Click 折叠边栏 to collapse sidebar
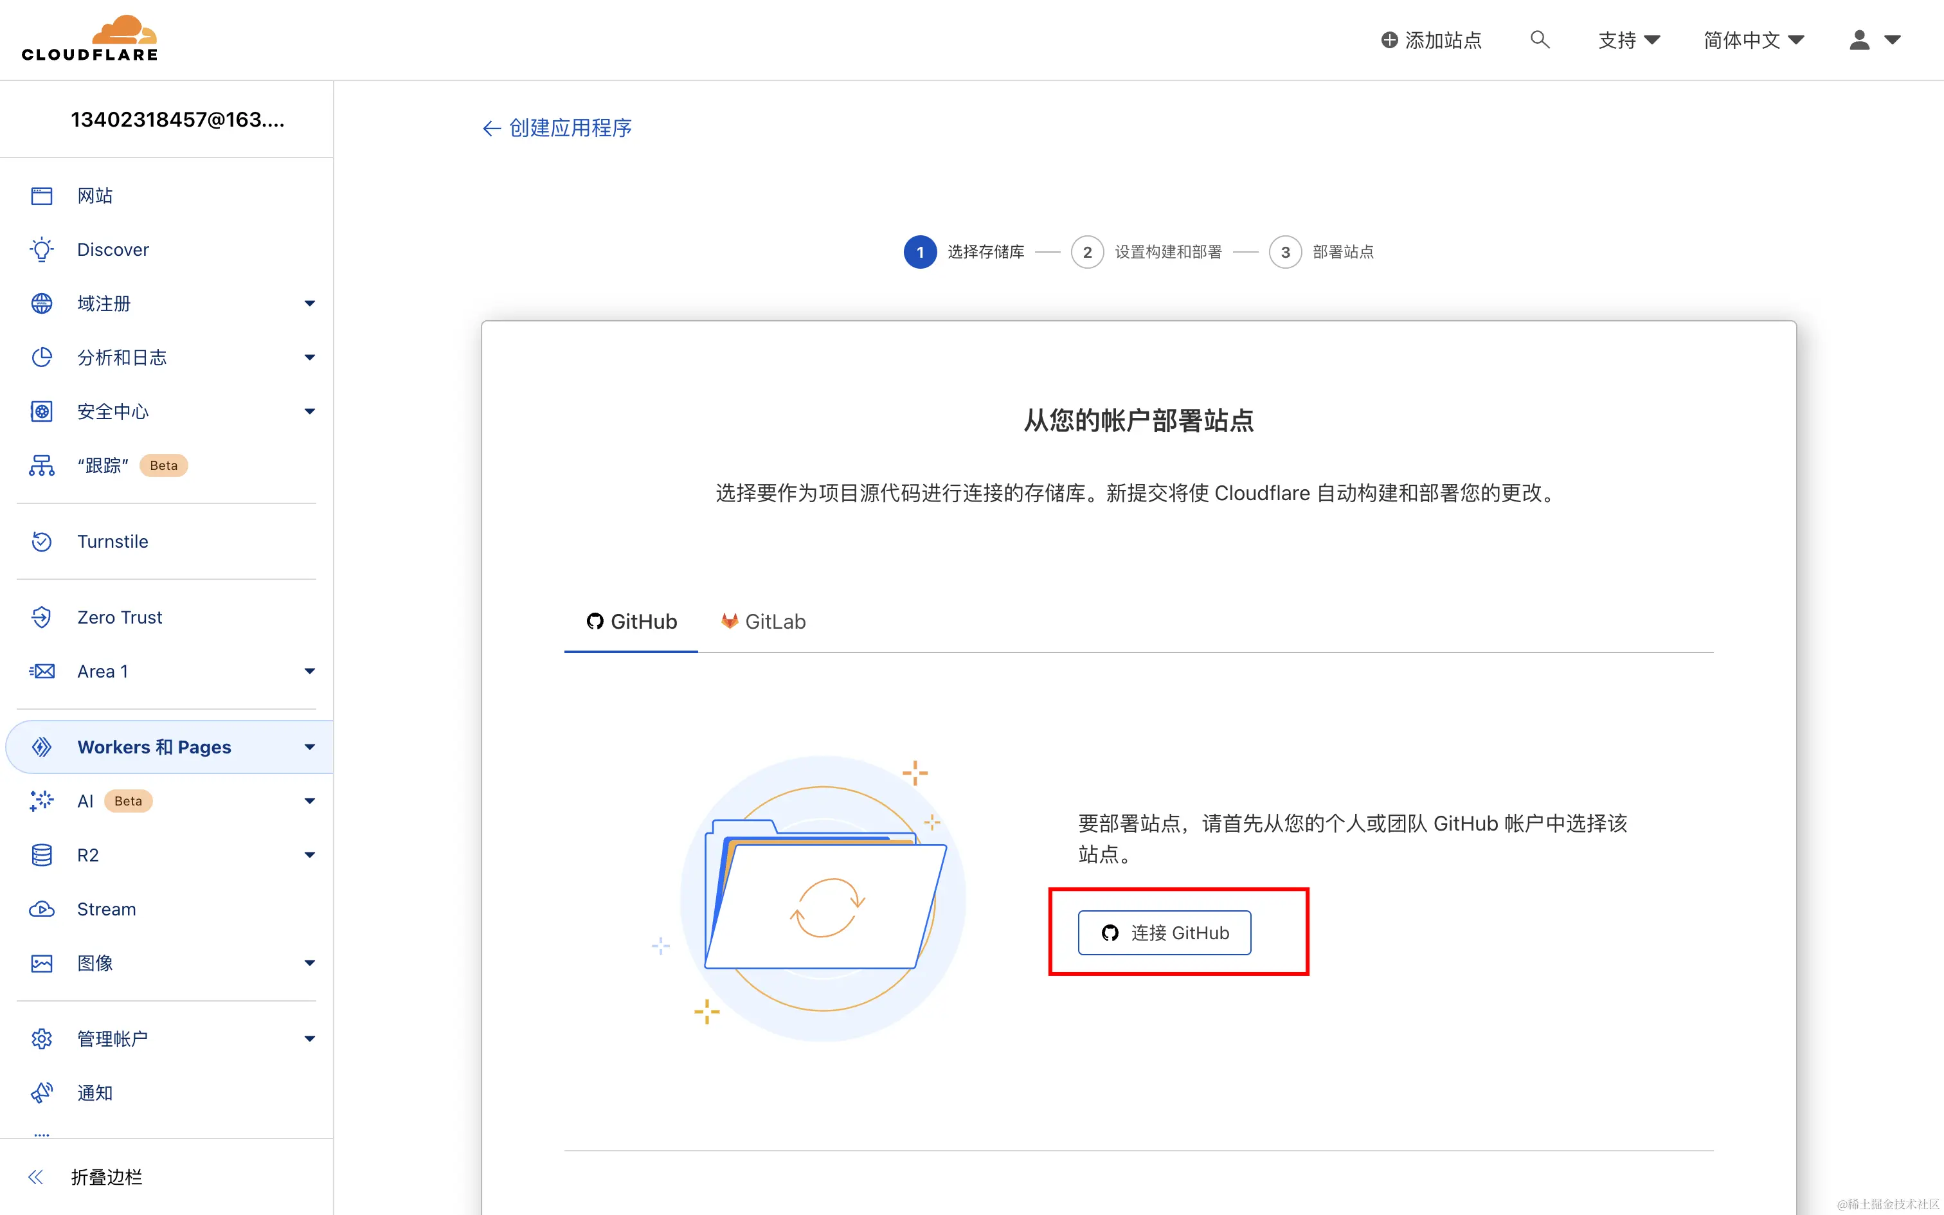The height and width of the screenshot is (1215, 1944). click(x=106, y=1177)
